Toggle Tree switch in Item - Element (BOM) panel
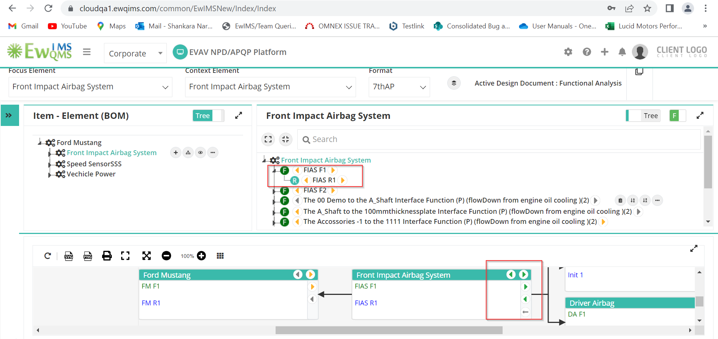Screen dimensions: 718x339 coord(208,116)
